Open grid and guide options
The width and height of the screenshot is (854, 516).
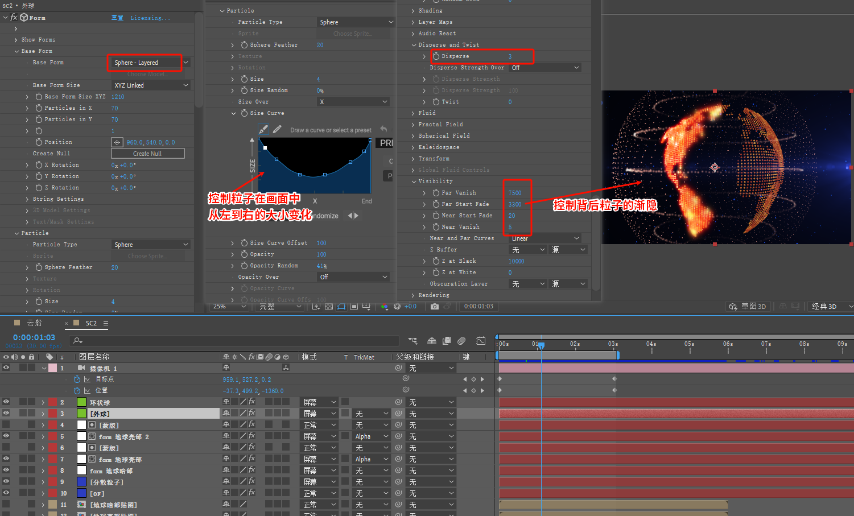coord(366,307)
